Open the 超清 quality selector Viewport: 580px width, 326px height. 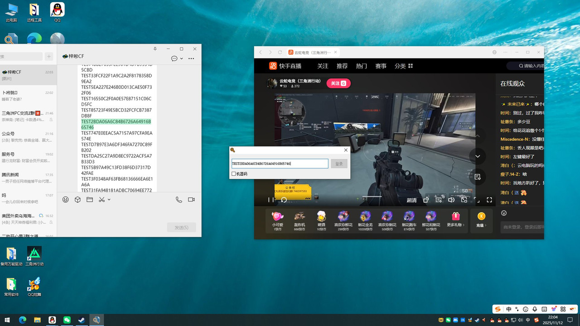coord(411,200)
